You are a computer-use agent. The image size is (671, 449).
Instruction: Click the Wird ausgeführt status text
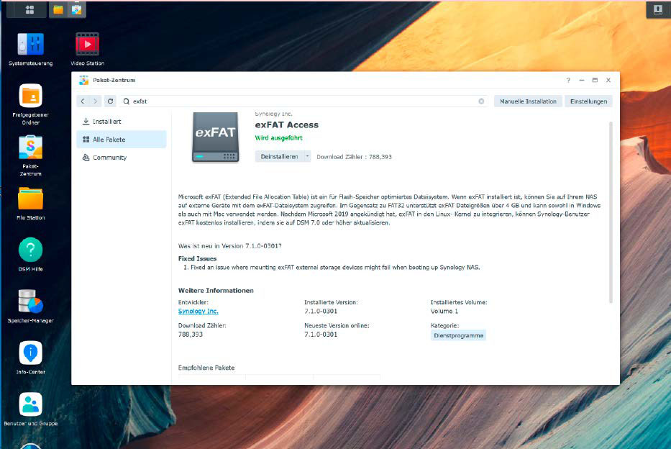pos(278,138)
